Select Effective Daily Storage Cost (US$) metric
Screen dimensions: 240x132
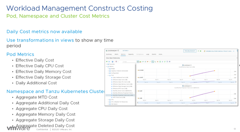click(x=122, y=86)
